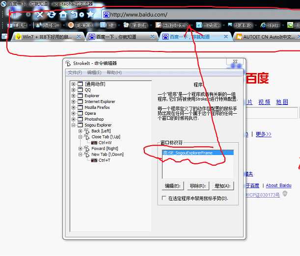Click the gesture icon beside Close Tab

pos(87,137)
